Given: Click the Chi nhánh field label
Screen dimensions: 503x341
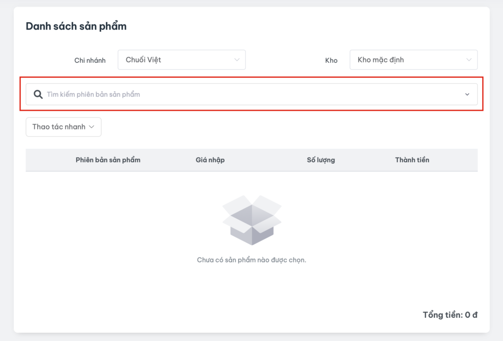Looking at the screenshot, I should pos(90,60).
